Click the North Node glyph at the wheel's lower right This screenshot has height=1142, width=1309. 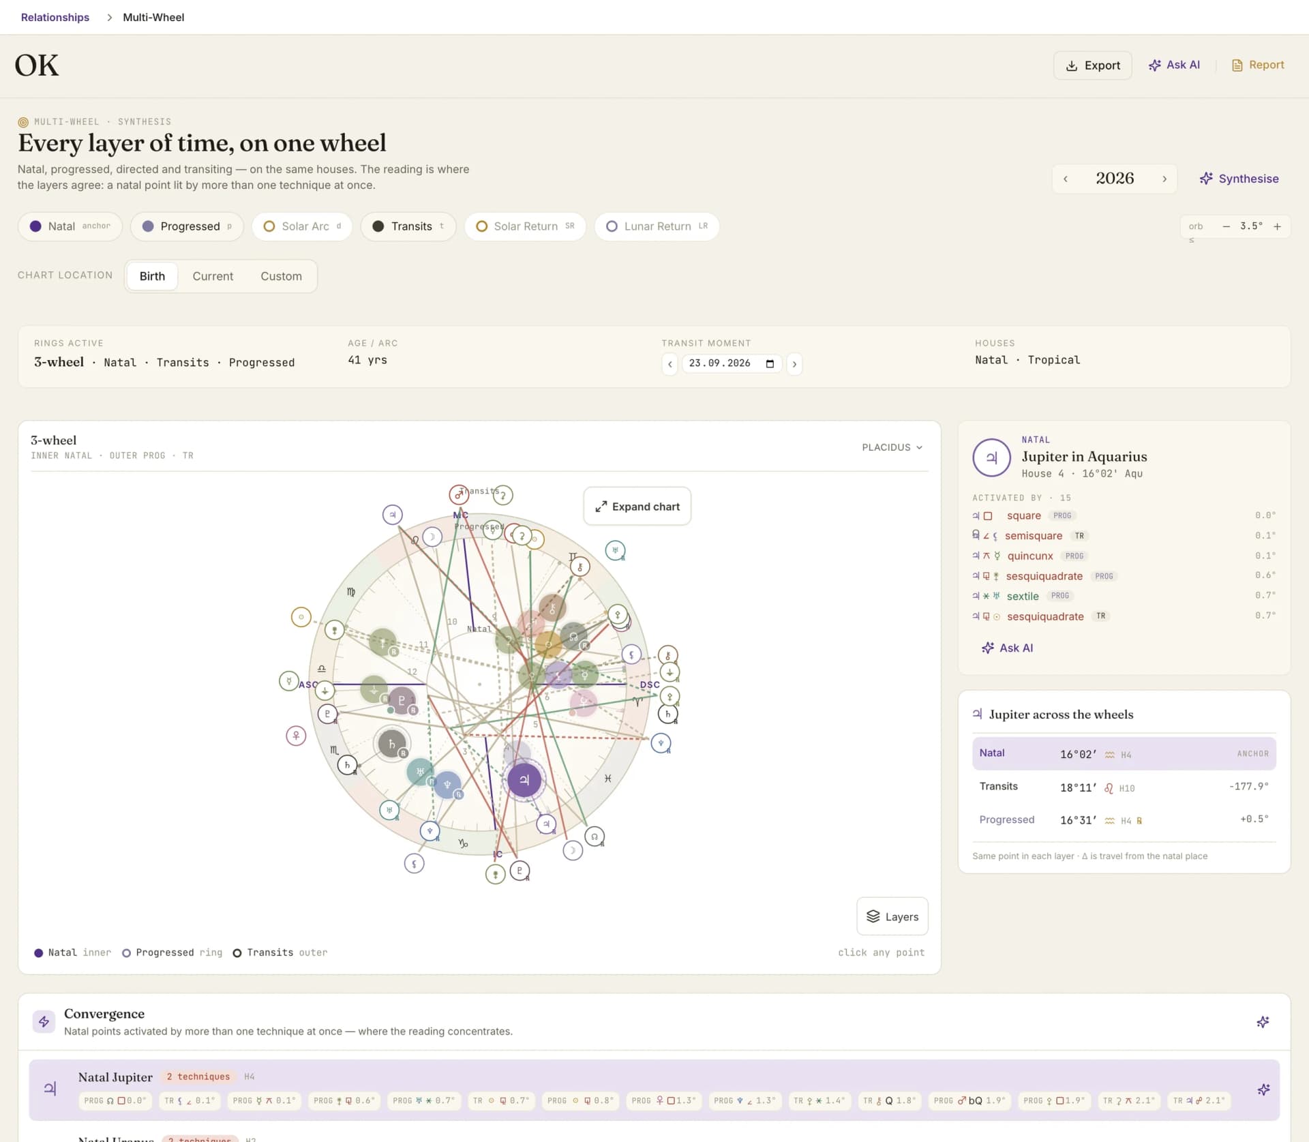[595, 837]
